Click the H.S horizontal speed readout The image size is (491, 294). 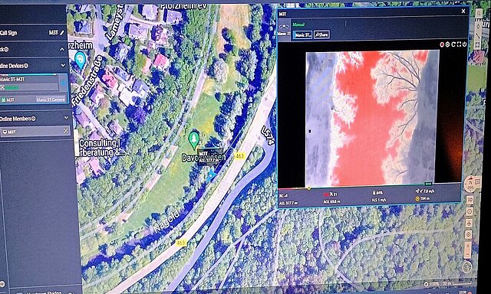coord(379,201)
